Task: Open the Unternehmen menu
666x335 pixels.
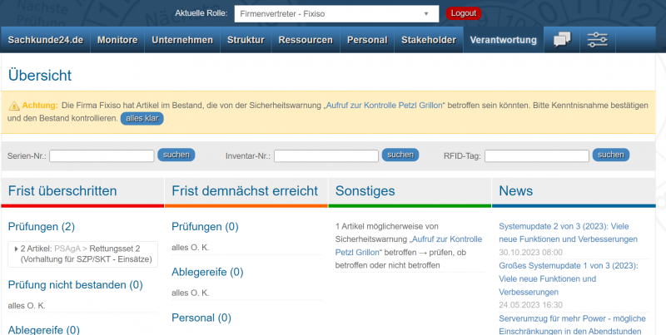Action: [182, 40]
